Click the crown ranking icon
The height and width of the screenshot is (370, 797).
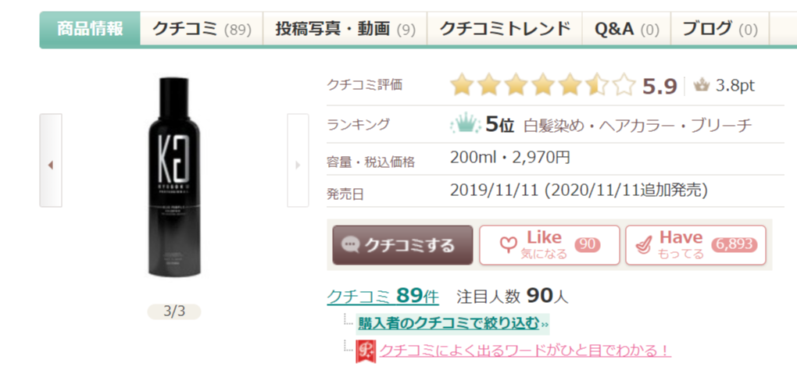point(465,124)
